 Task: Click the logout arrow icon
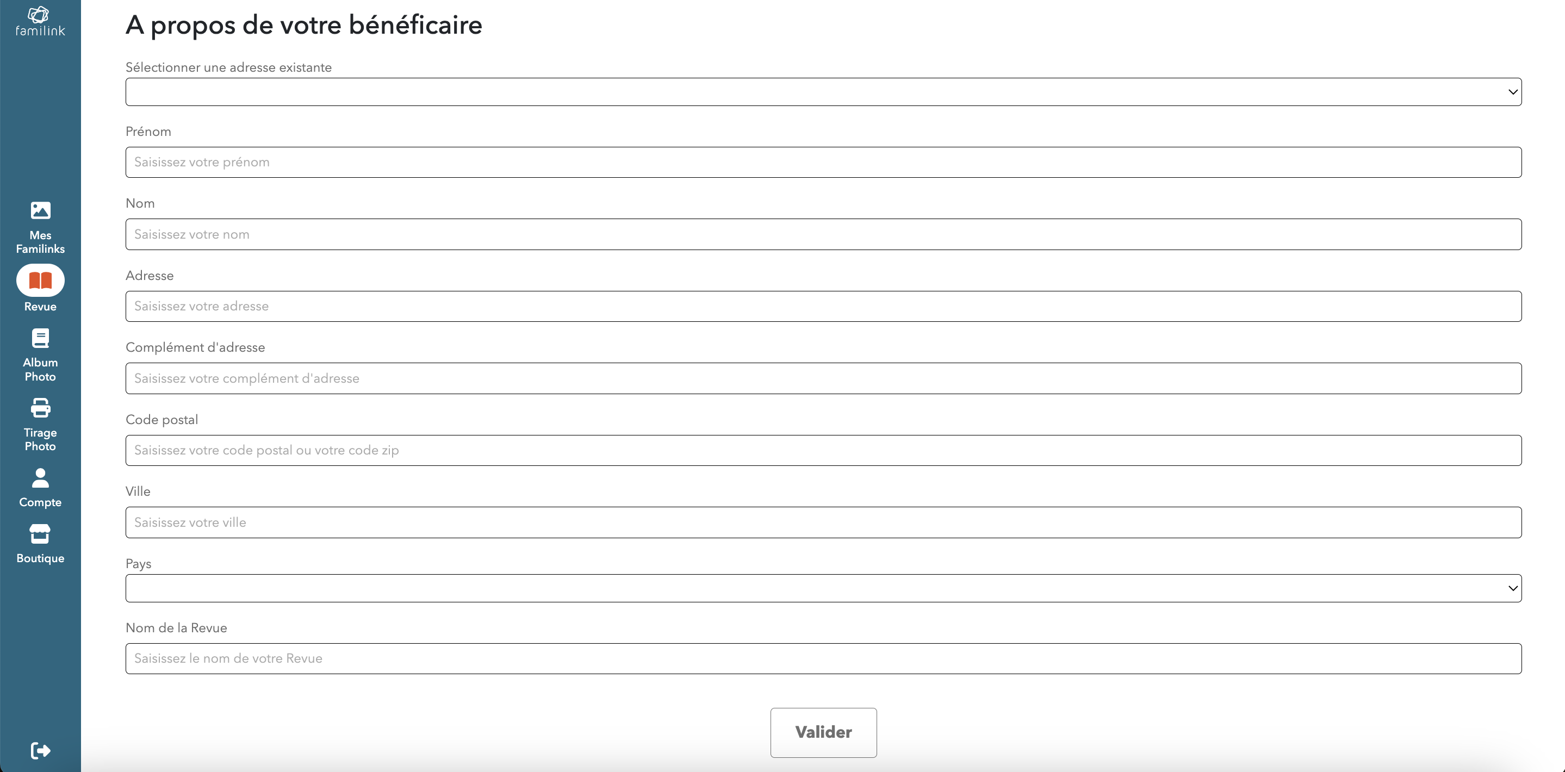(40, 751)
